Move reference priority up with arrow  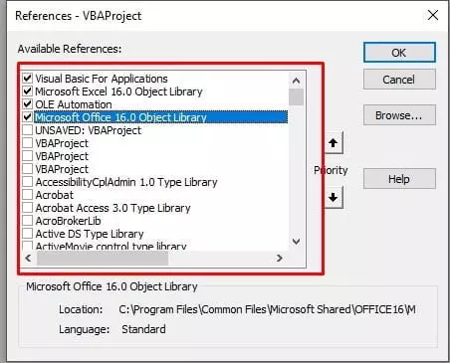[x=334, y=143]
